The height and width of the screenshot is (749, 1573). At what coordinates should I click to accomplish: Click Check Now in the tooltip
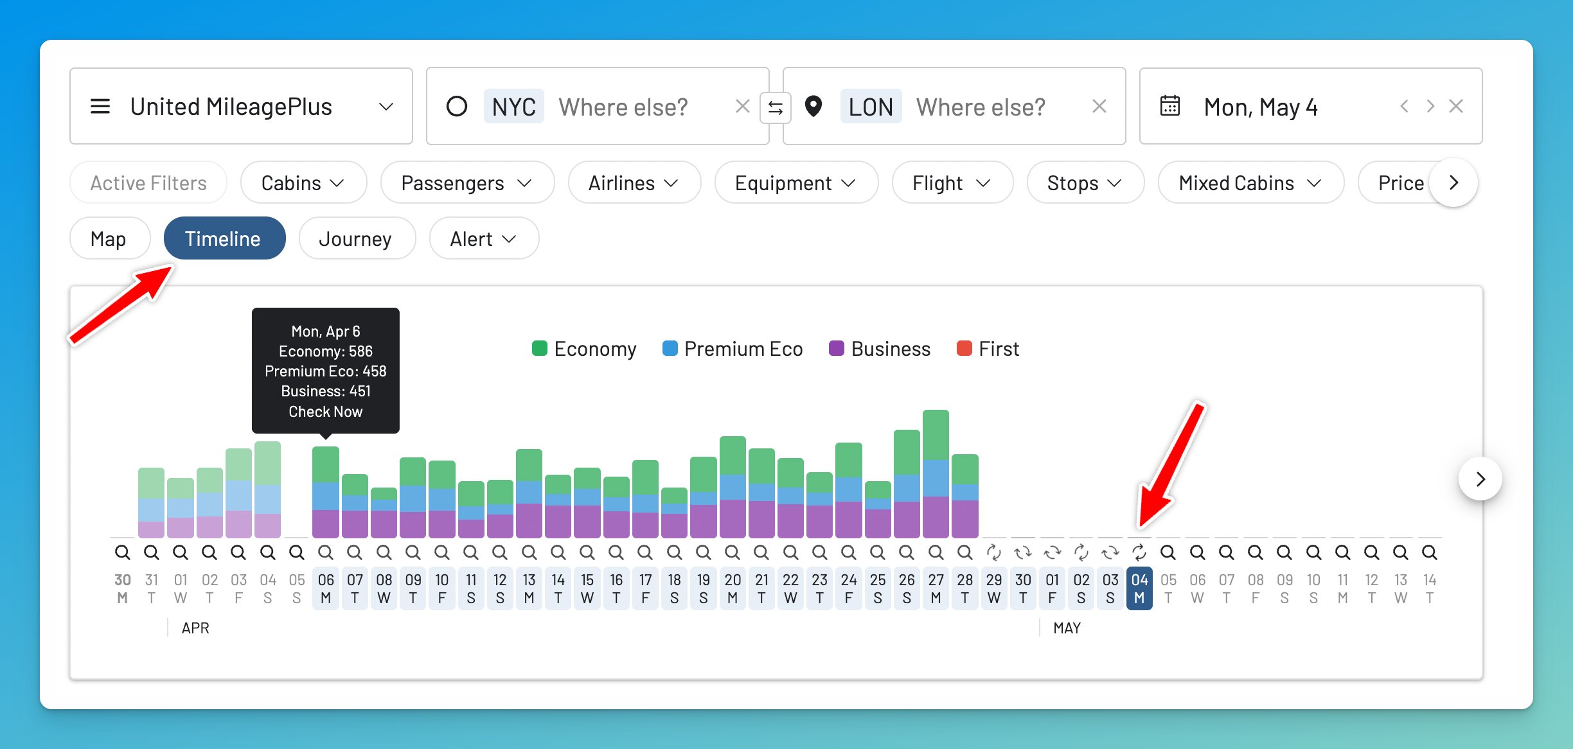(x=325, y=411)
